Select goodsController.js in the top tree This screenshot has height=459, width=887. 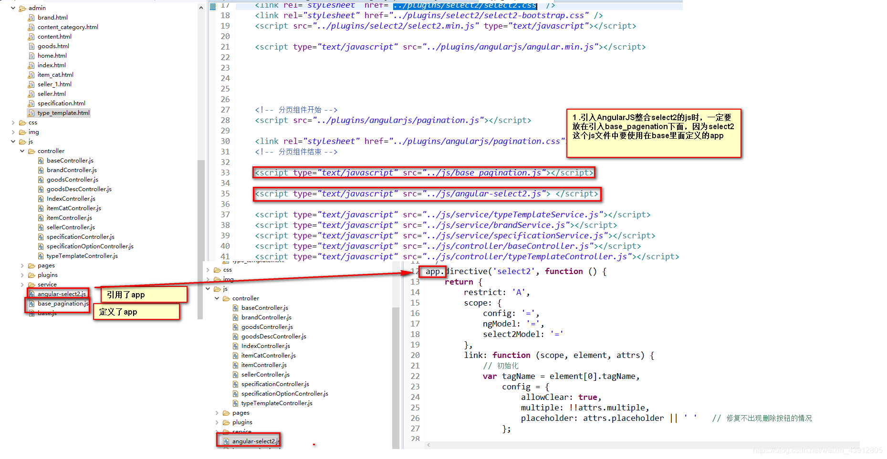click(x=73, y=180)
